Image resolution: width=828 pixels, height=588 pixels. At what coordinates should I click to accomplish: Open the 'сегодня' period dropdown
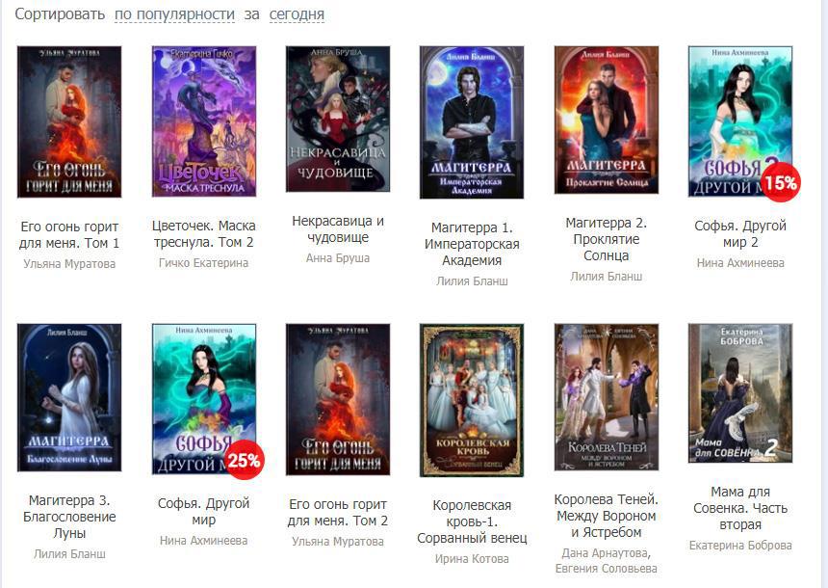tap(297, 14)
